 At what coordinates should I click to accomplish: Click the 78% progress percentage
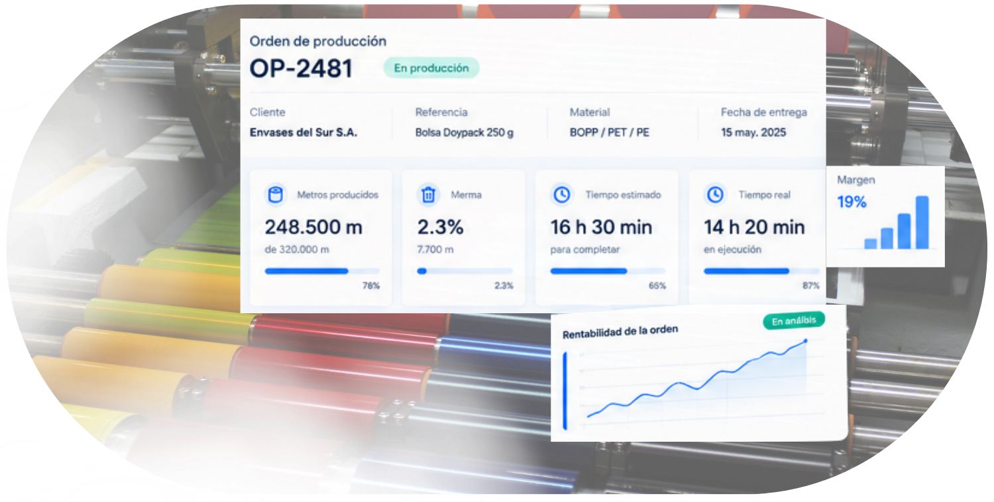point(371,285)
